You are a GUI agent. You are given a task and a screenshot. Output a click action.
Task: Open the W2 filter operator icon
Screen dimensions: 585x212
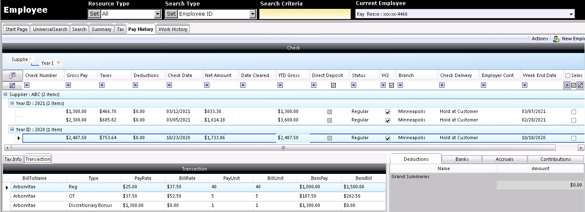383,85
